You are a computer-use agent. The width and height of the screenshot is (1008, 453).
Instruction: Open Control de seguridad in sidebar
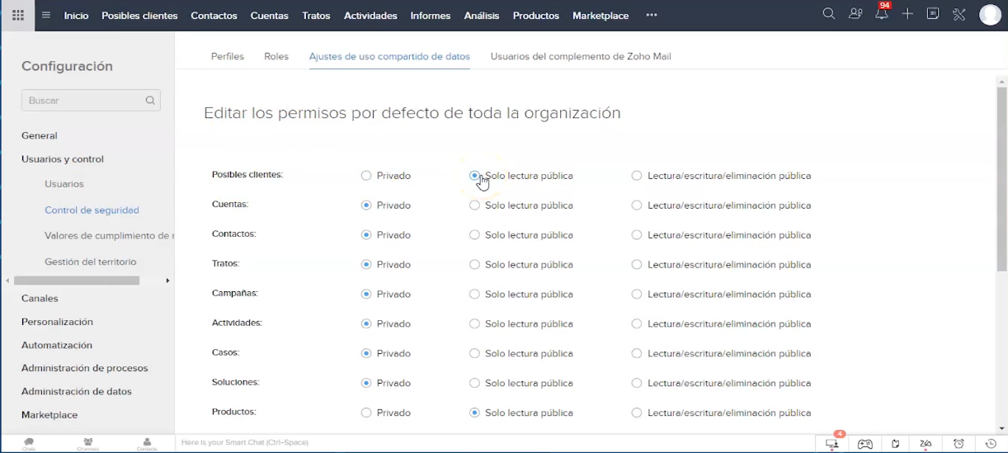92,210
